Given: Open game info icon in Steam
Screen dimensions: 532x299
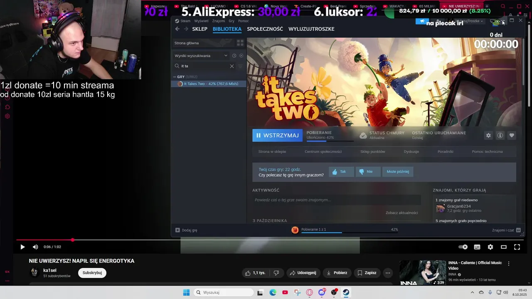Looking at the screenshot, I should click(x=500, y=135).
